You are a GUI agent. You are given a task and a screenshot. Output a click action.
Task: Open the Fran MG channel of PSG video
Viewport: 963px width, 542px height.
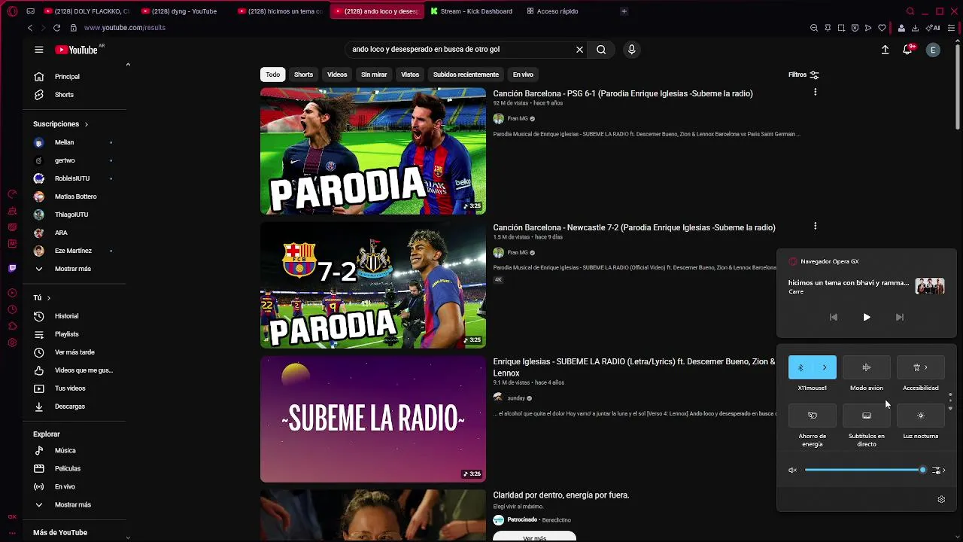pyautogui.click(x=518, y=119)
